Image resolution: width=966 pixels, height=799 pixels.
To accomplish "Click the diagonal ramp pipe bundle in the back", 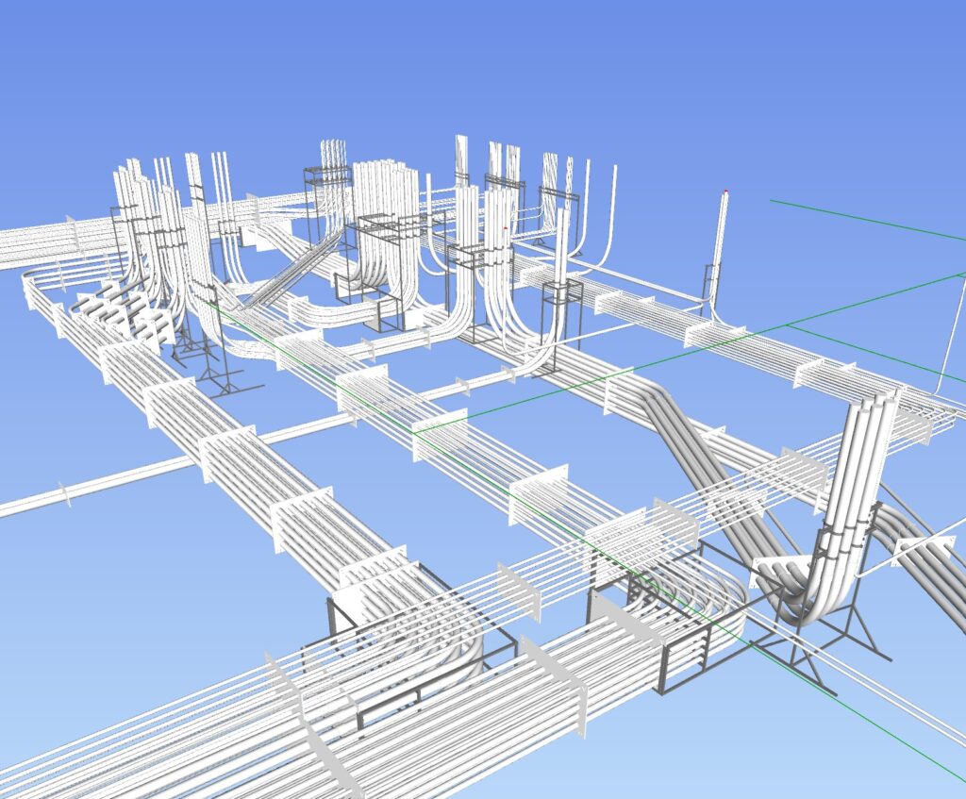I will [292, 274].
